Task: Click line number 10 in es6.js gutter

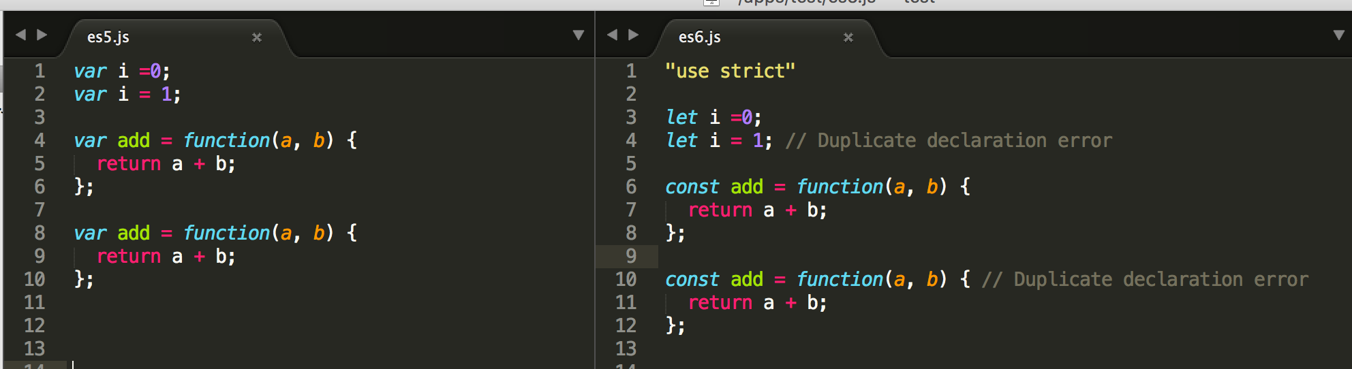Action: pos(626,279)
